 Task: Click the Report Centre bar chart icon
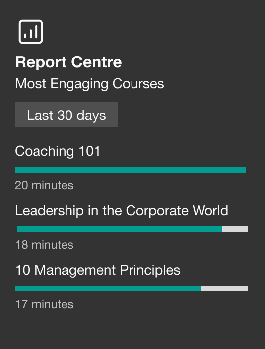[x=31, y=32]
